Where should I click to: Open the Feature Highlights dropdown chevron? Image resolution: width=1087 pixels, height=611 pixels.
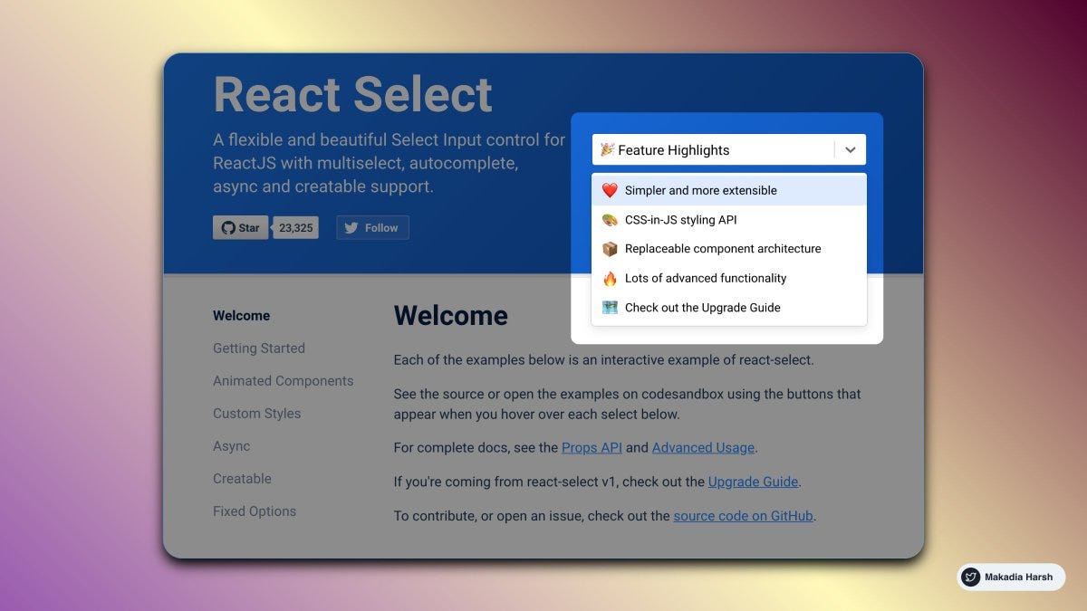click(850, 149)
